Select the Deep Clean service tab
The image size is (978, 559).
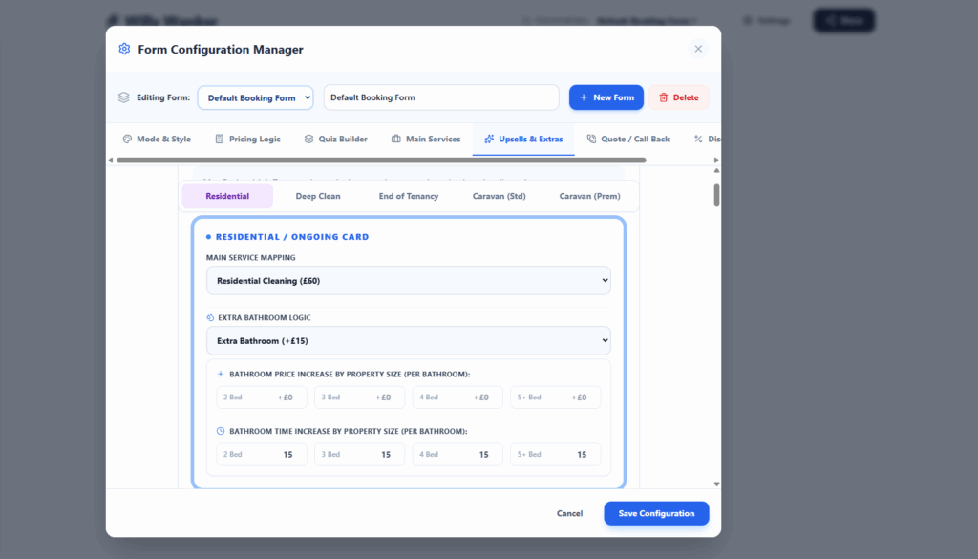point(318,197)
